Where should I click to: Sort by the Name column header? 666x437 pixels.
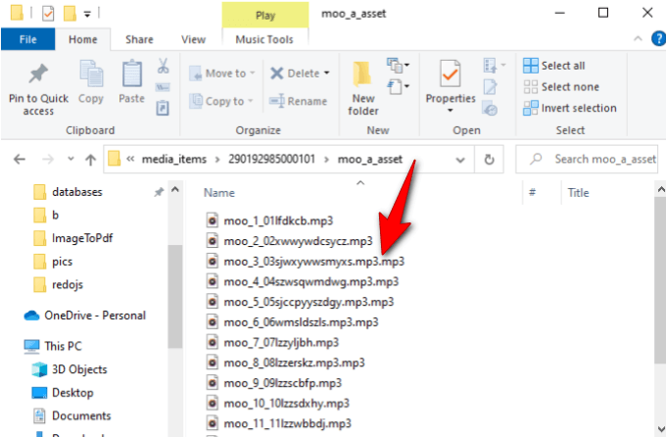(x=219, y=193)
